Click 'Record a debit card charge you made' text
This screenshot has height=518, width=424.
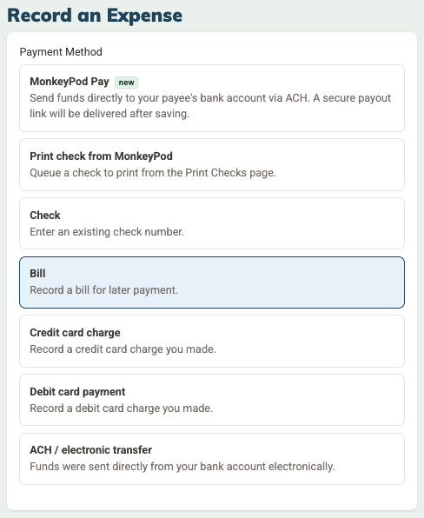click(x=121, y=408)
